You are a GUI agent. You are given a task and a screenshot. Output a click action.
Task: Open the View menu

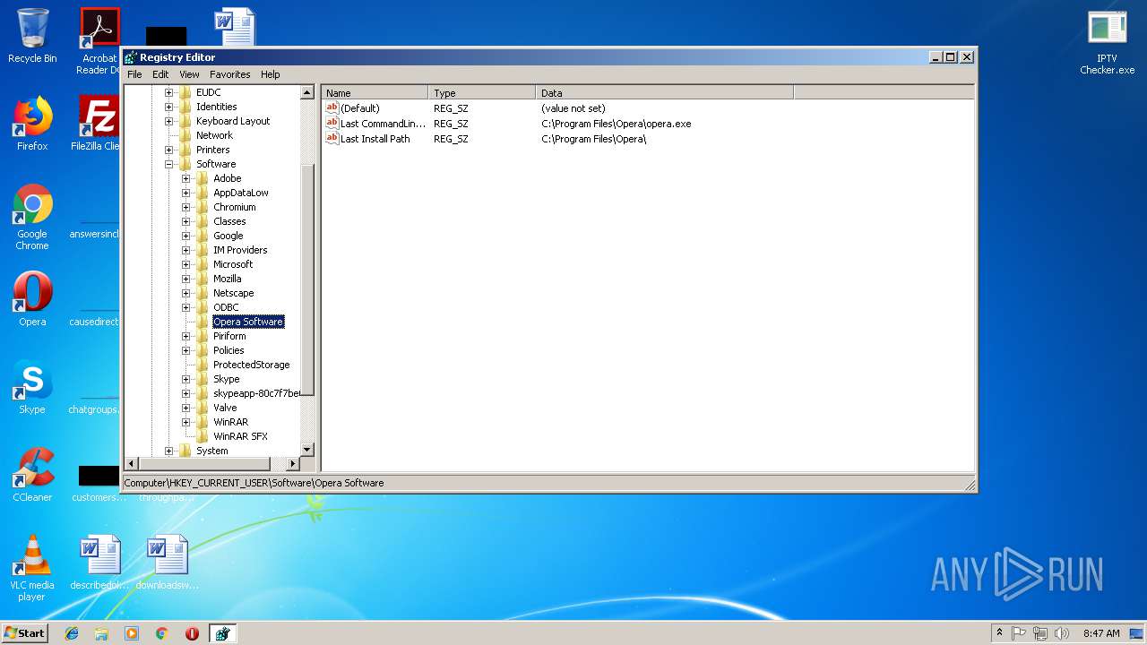(x=189, y=74)
